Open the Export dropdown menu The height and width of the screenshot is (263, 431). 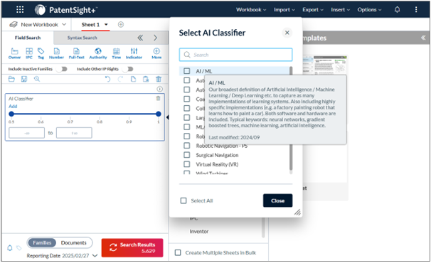coord(313,10)
